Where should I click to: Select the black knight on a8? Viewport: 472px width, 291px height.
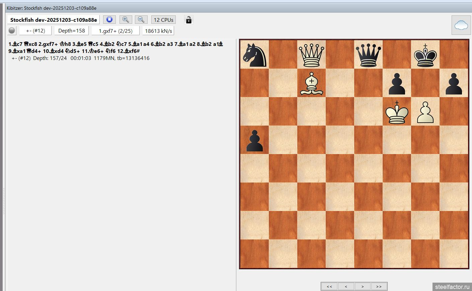[254, 55]
